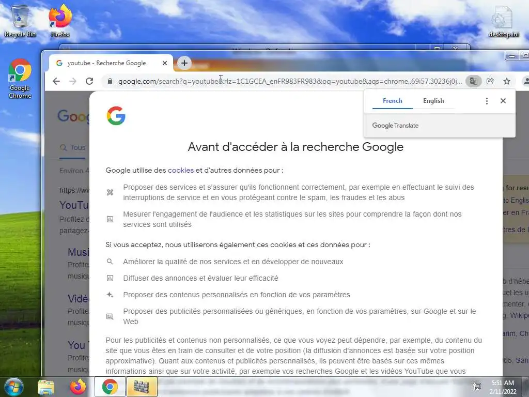The width and height of the screenshot is (529, 397).
Task: Click Chrome's forward arrow
Action: [73, 81]
